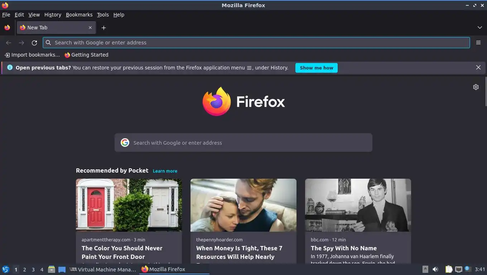Open the Pocket Learn more link
Viewport: 487px width, 275px height.
(165, 171)
